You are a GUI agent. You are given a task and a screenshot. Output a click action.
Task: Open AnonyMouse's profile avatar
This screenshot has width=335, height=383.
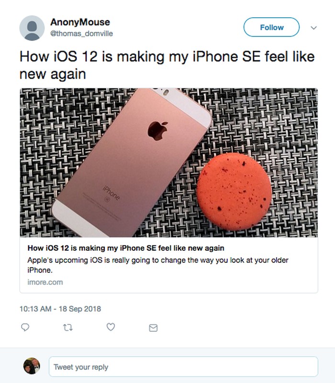click(x=32, y=28)
